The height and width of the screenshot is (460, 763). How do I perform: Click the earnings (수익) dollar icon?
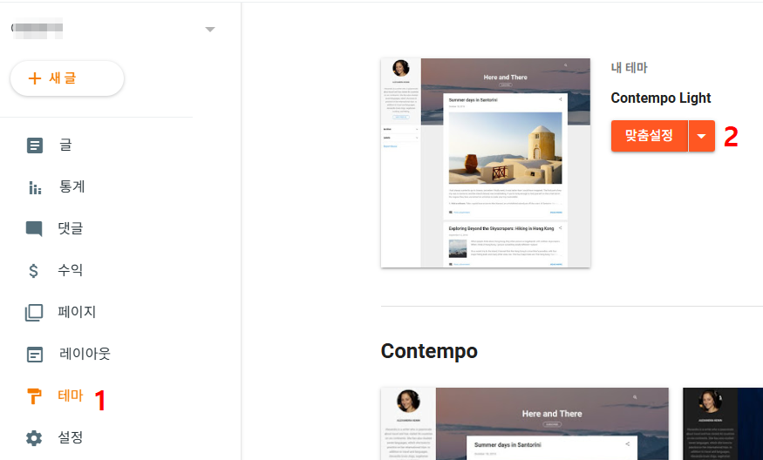[x=34, y=270]
